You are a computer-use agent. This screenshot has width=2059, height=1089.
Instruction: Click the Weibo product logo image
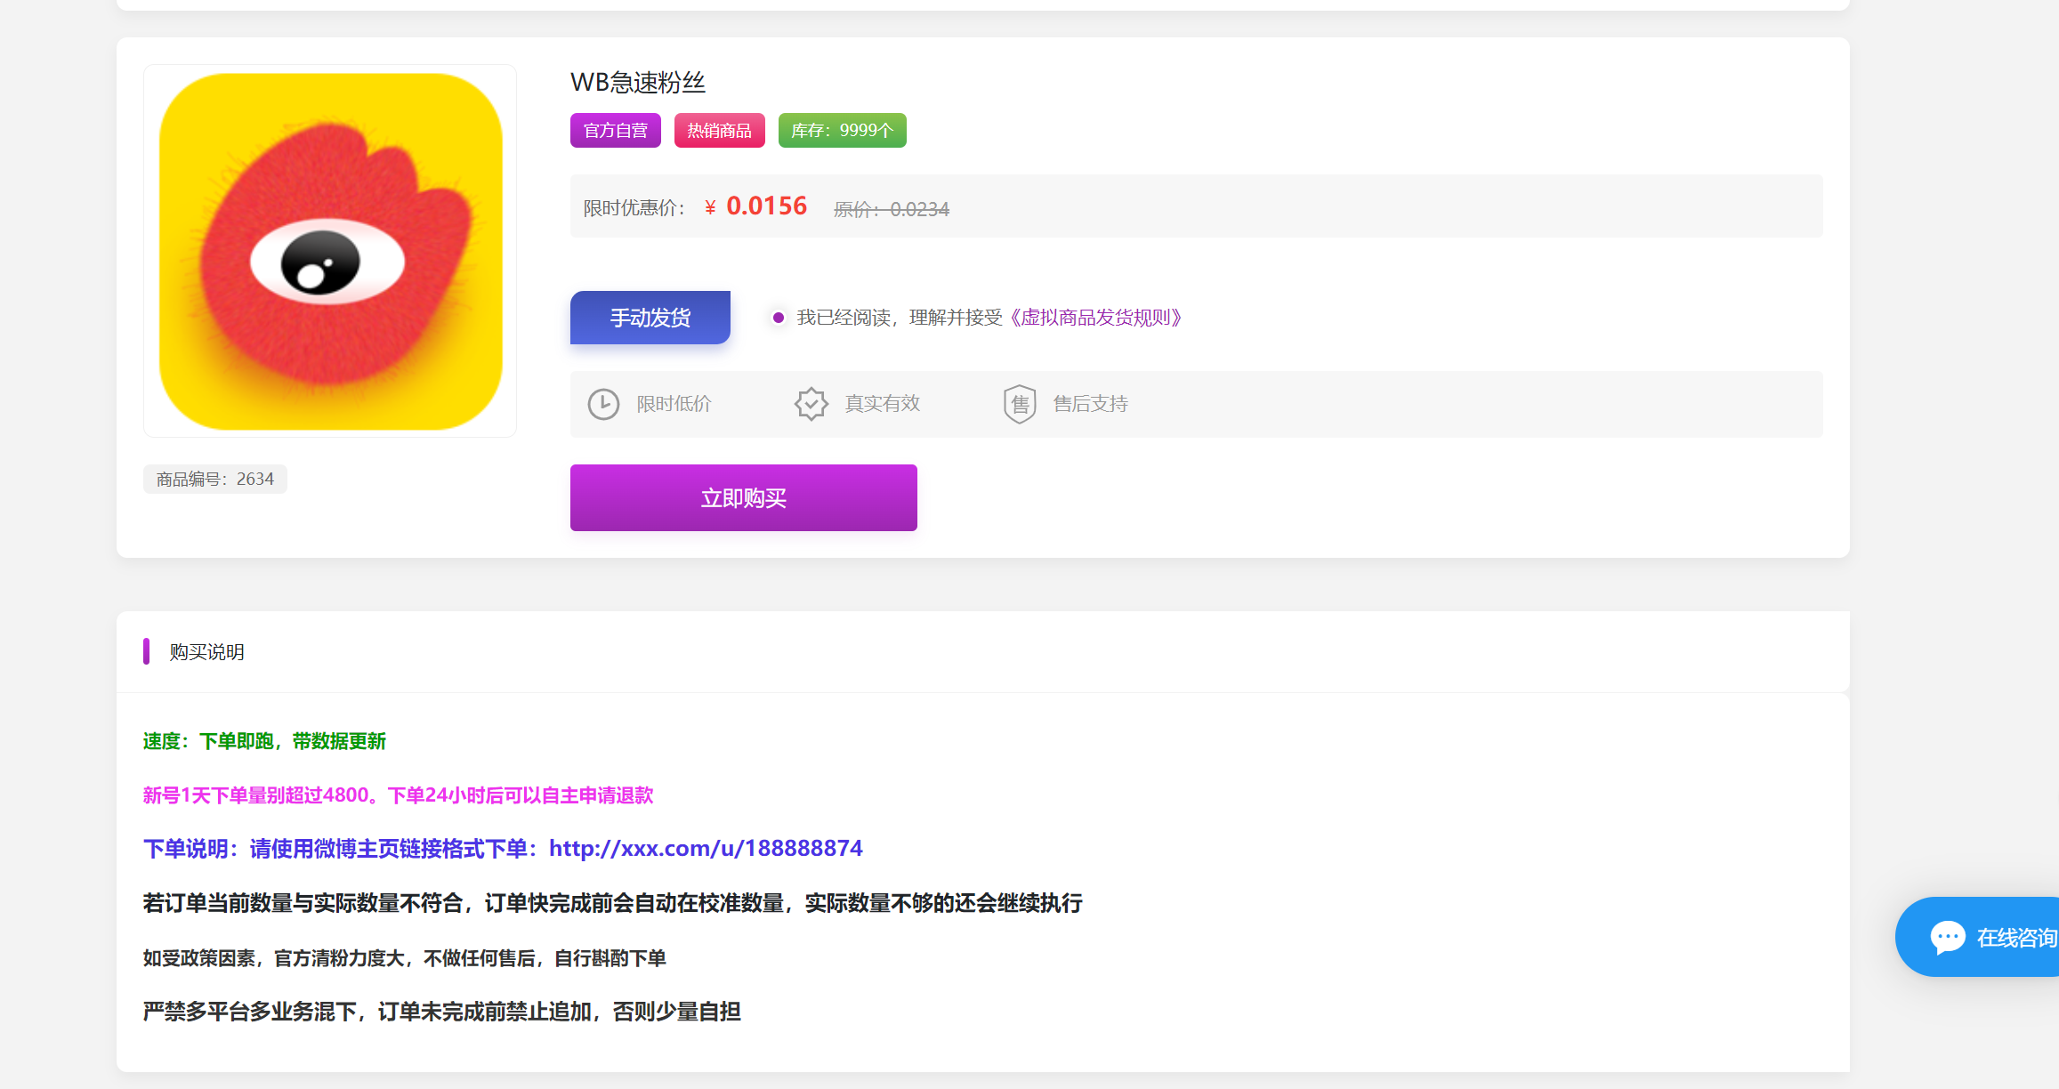point(330,251)
